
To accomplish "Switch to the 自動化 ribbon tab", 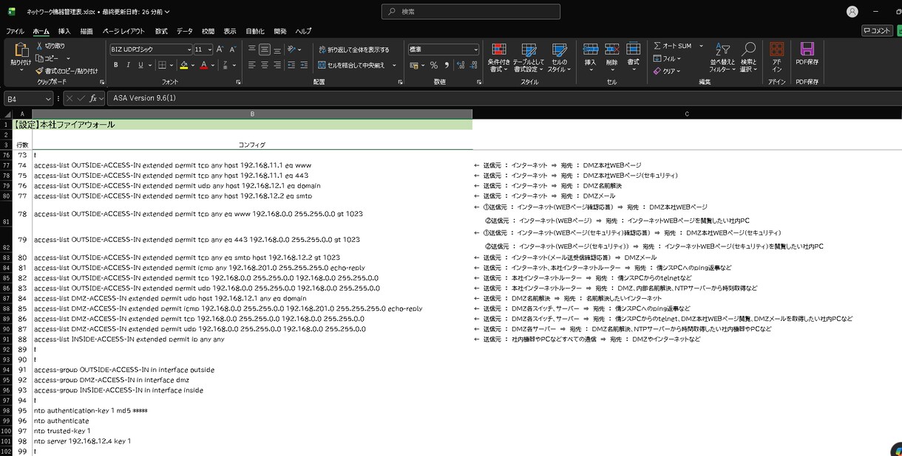I will pos(255,32).
